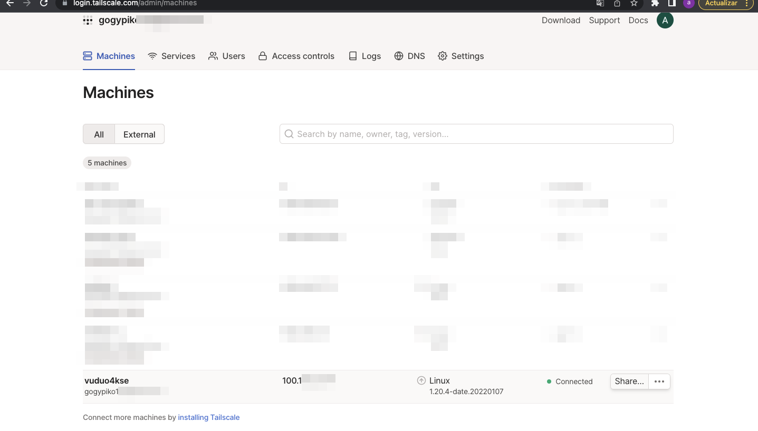758x431 pixels.
Task: Toggle the browser side panel icon
Action: (x=671, y=3)
